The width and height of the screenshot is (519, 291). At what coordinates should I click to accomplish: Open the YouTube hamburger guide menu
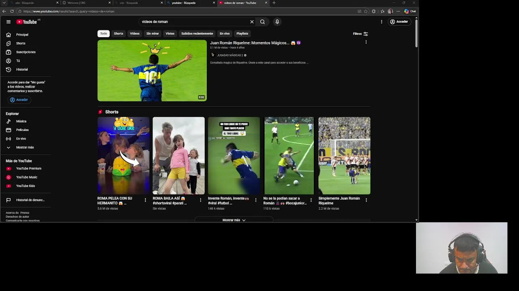8,22
